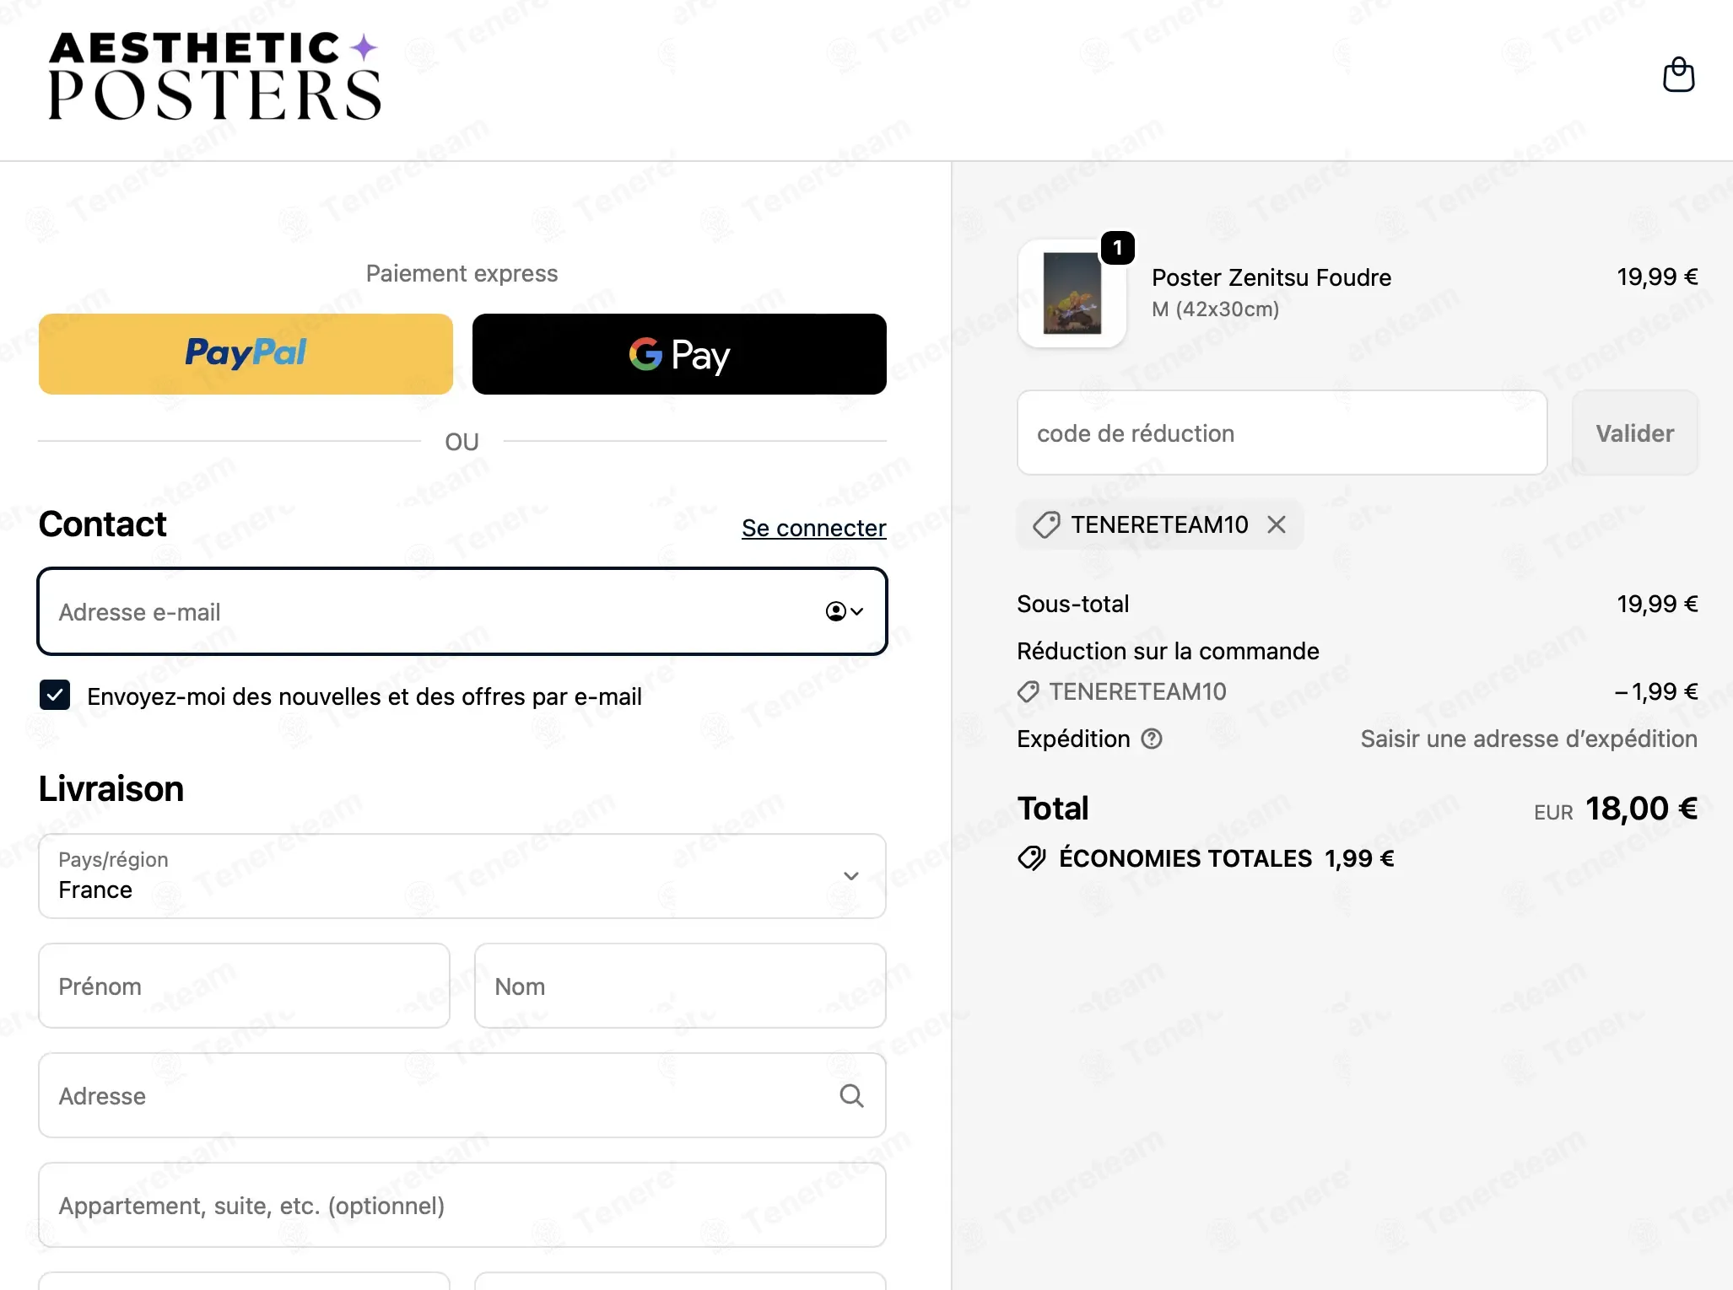Click the Expédition help question icon
Image resolution: width=1733 pixels, height=1290 pixels.
[1152, 739]
